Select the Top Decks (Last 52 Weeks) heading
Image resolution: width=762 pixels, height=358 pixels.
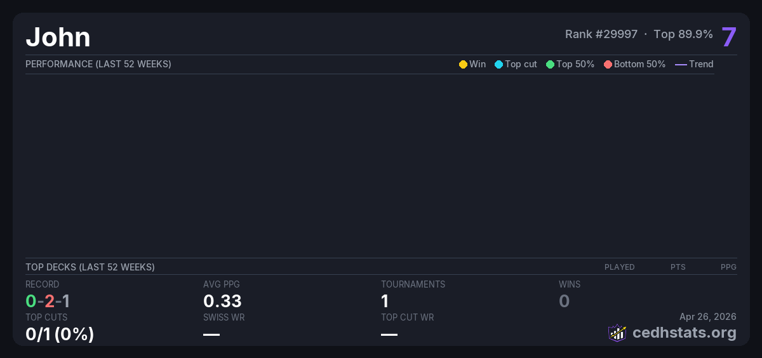pos(90,267)
